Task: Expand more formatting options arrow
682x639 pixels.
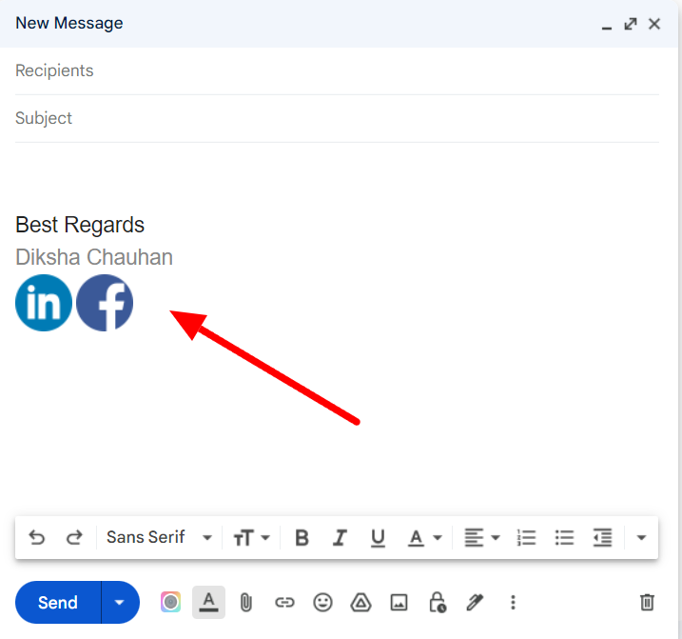Action: tap(641, 537)
